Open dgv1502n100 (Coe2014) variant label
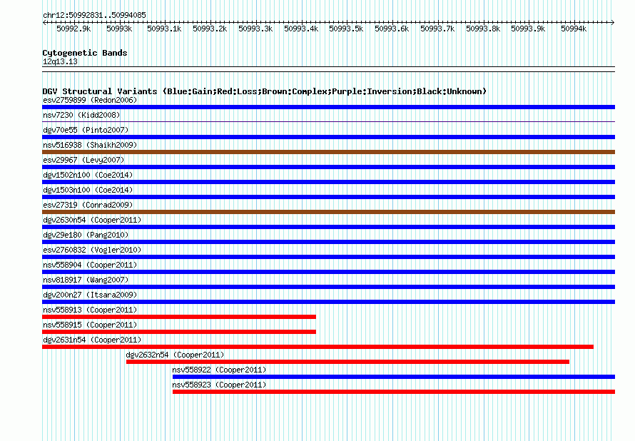 88,175
